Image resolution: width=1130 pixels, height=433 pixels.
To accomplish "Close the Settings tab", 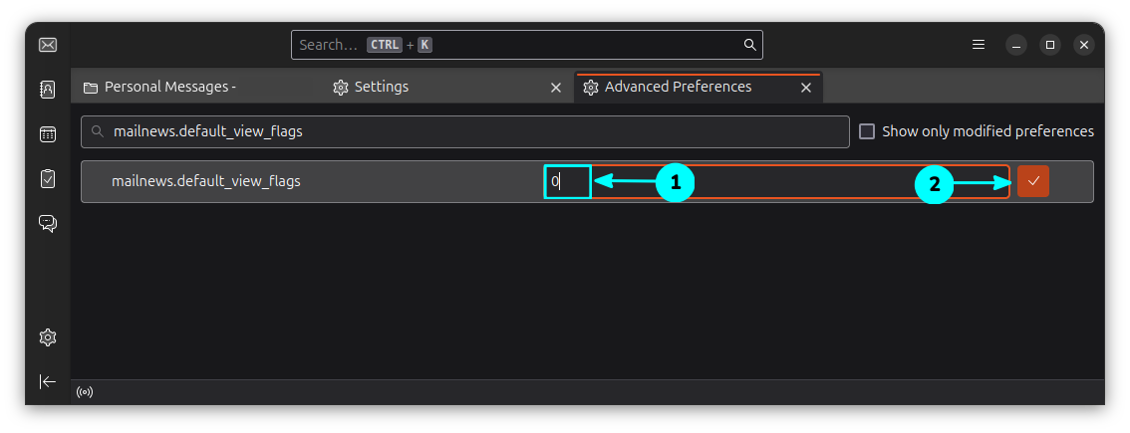I will coord(556,88).
